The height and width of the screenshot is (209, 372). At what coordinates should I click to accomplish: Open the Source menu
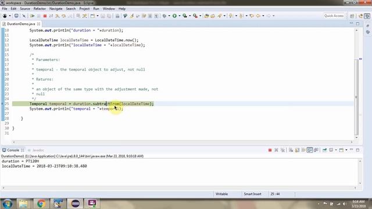point(25,9)
